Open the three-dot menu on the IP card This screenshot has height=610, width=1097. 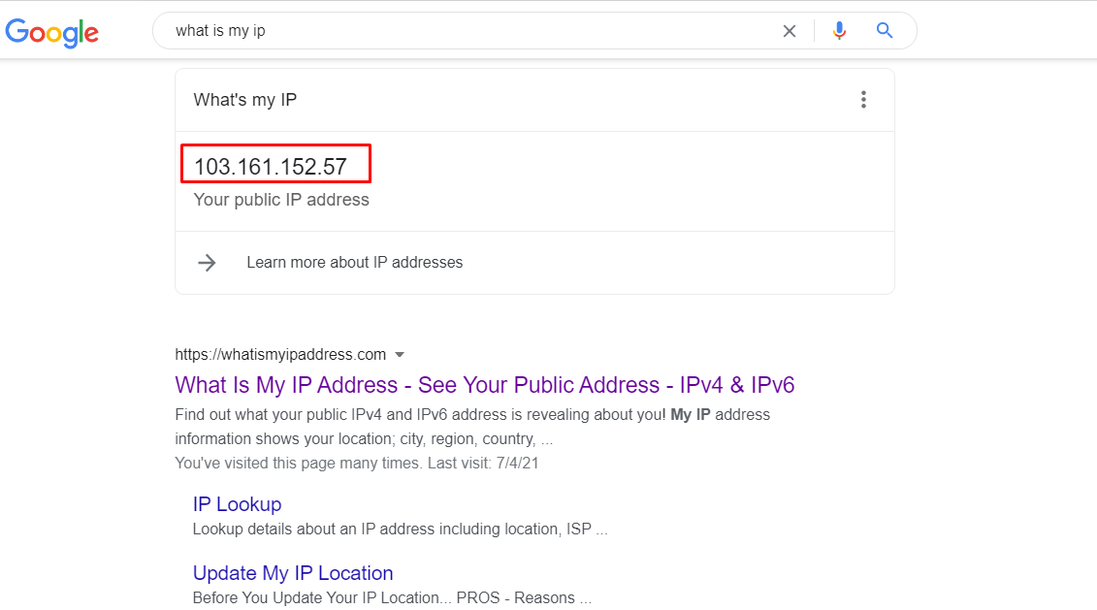863,100
